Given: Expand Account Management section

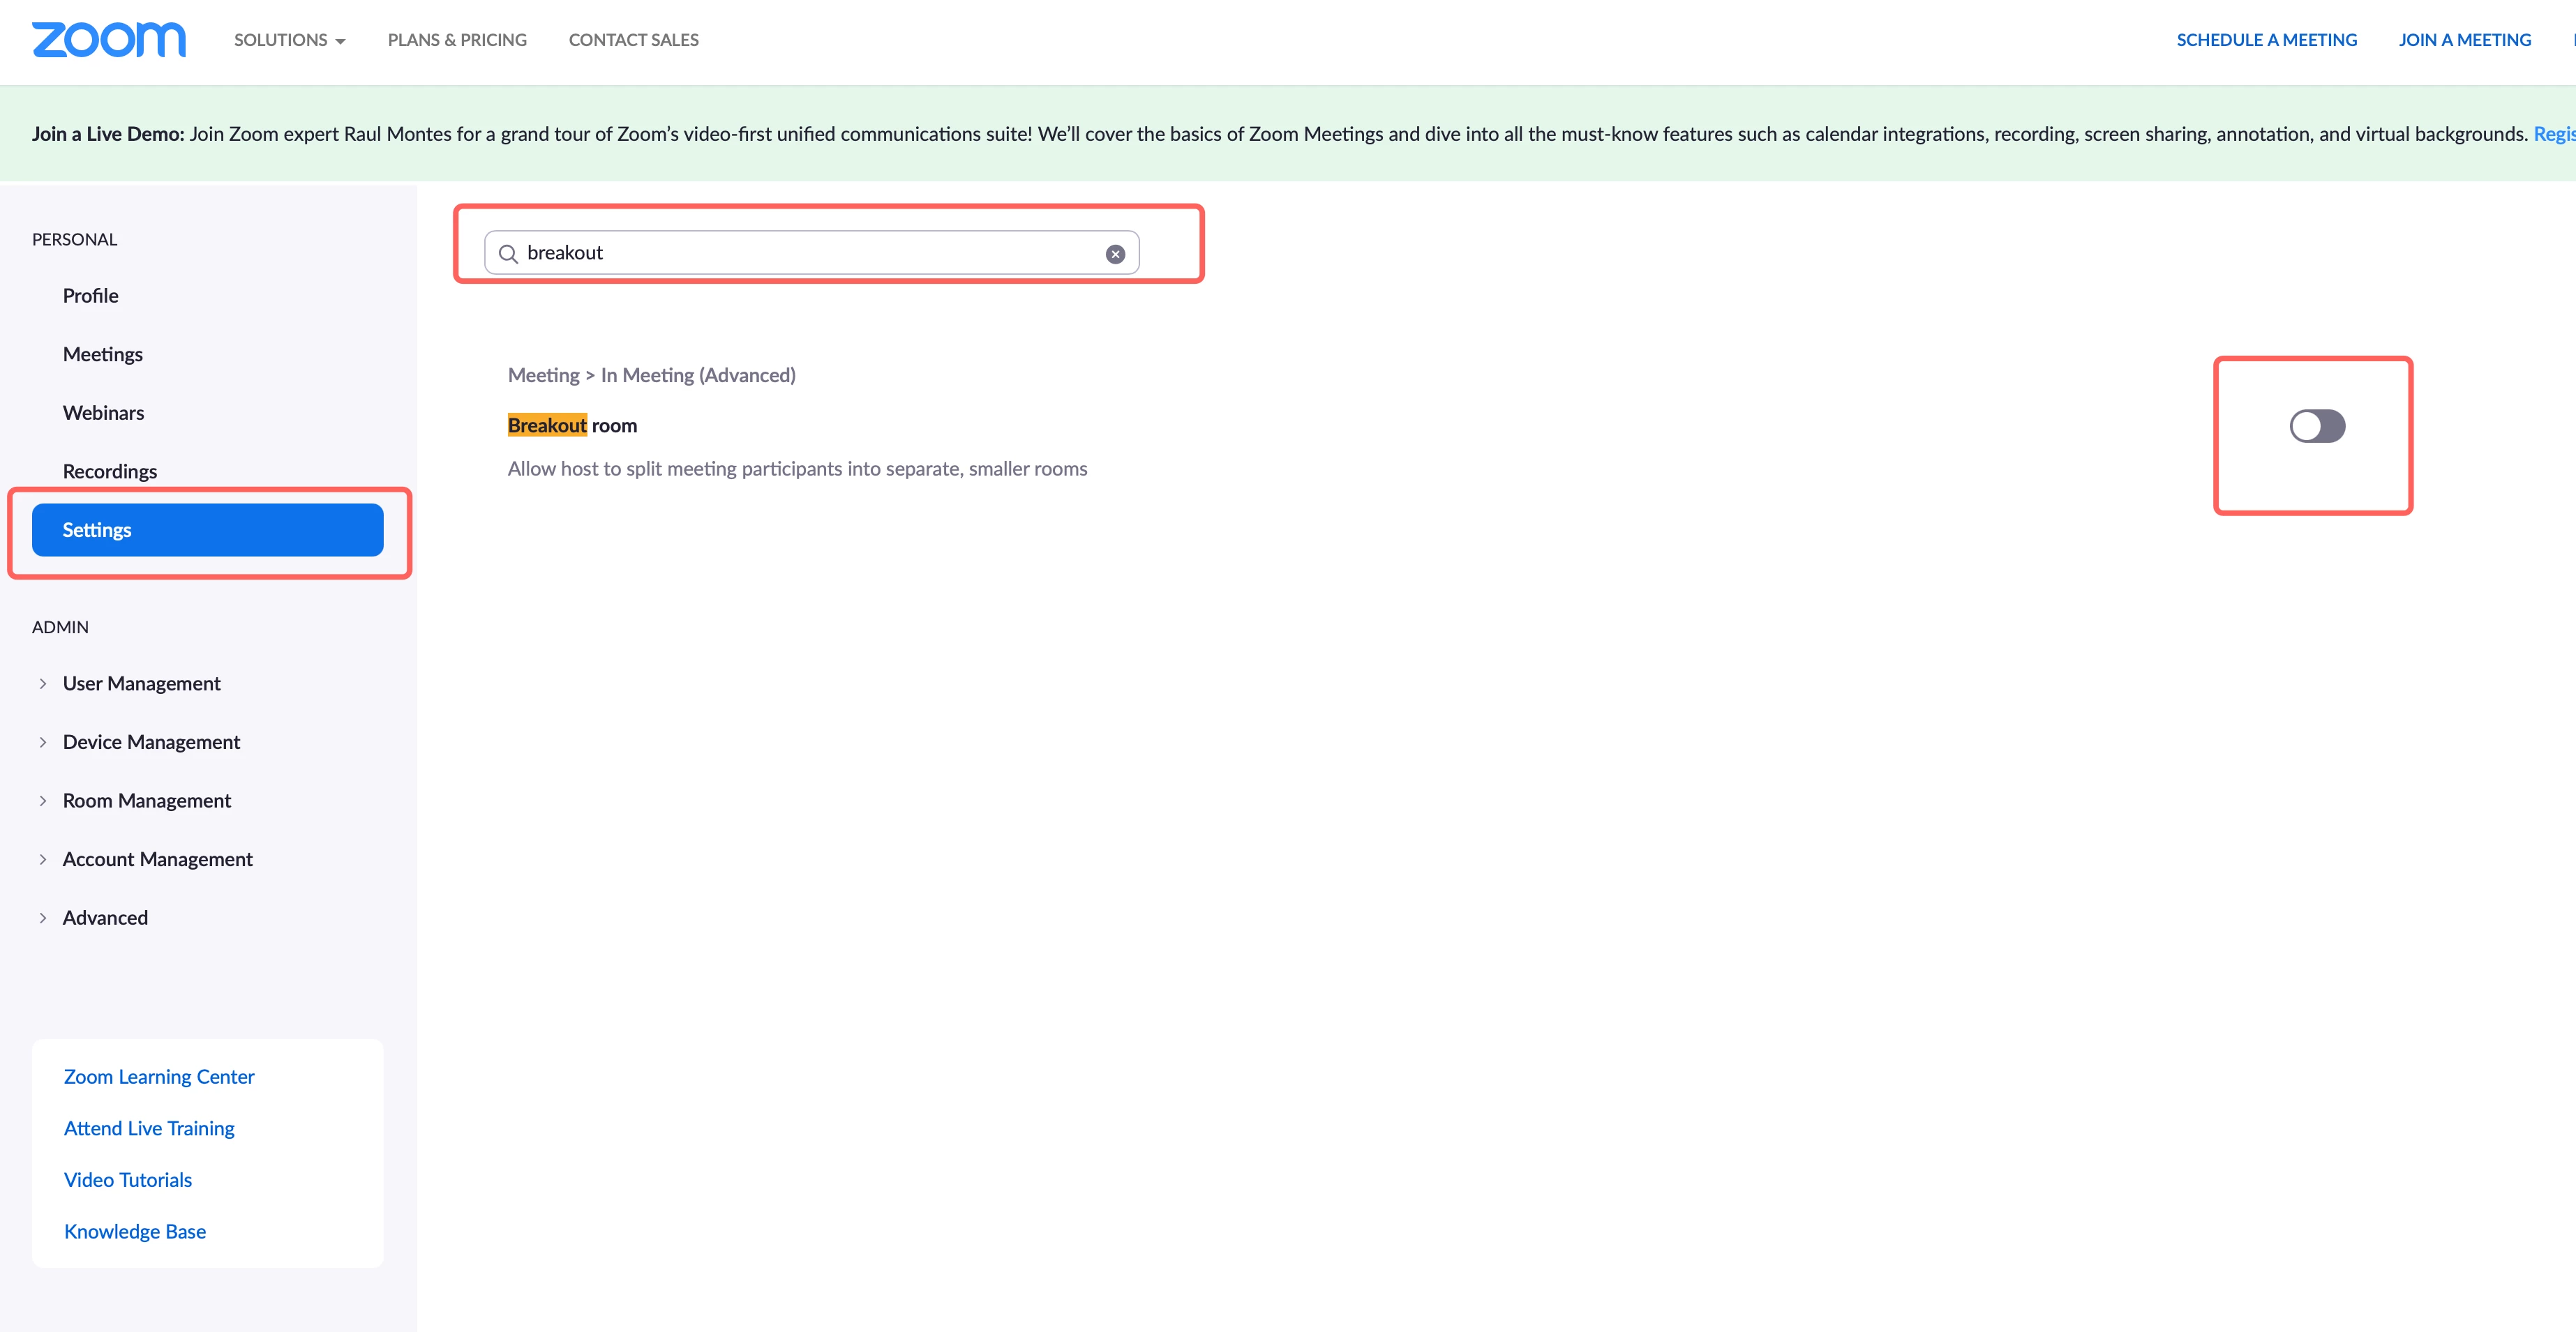Looking at the screenshot, I should (x=157, y=859).
